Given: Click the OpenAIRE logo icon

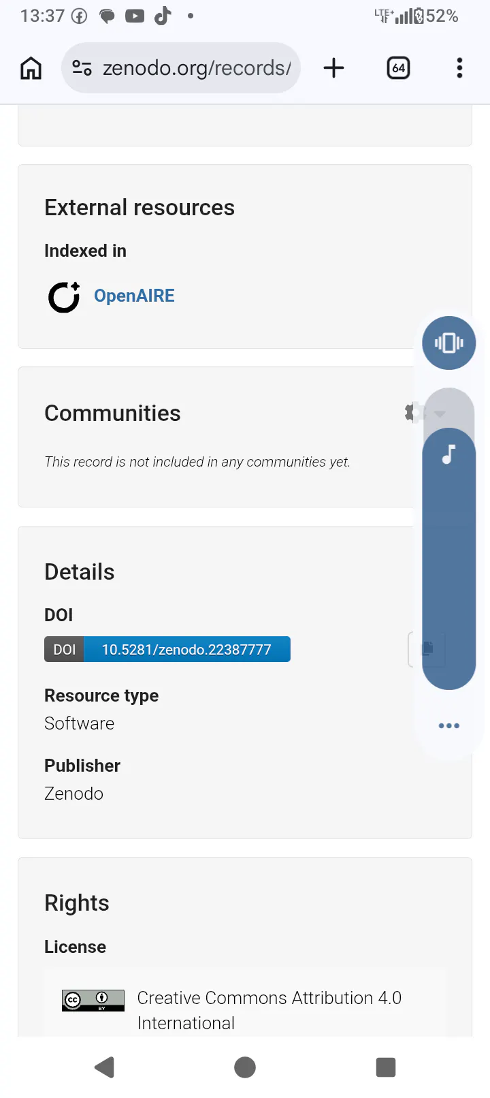Looking at the screenshot, I should [64, 297].
